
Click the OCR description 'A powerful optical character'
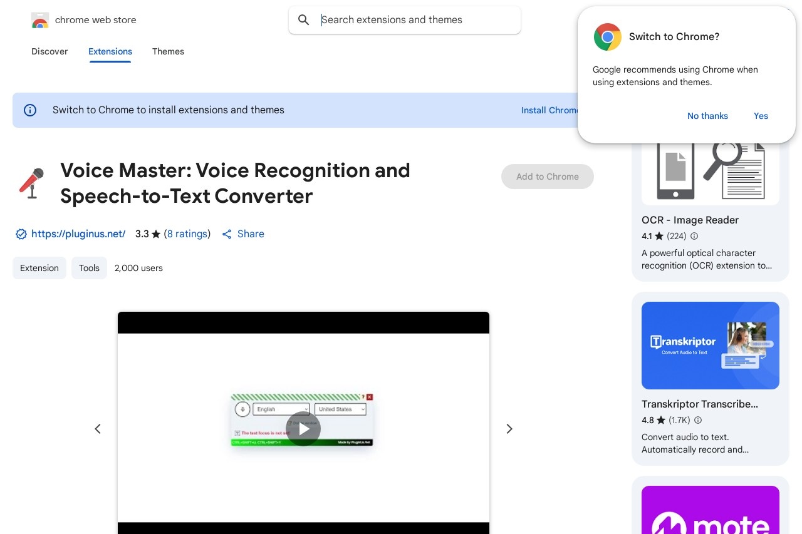click(x=699, y=253)
